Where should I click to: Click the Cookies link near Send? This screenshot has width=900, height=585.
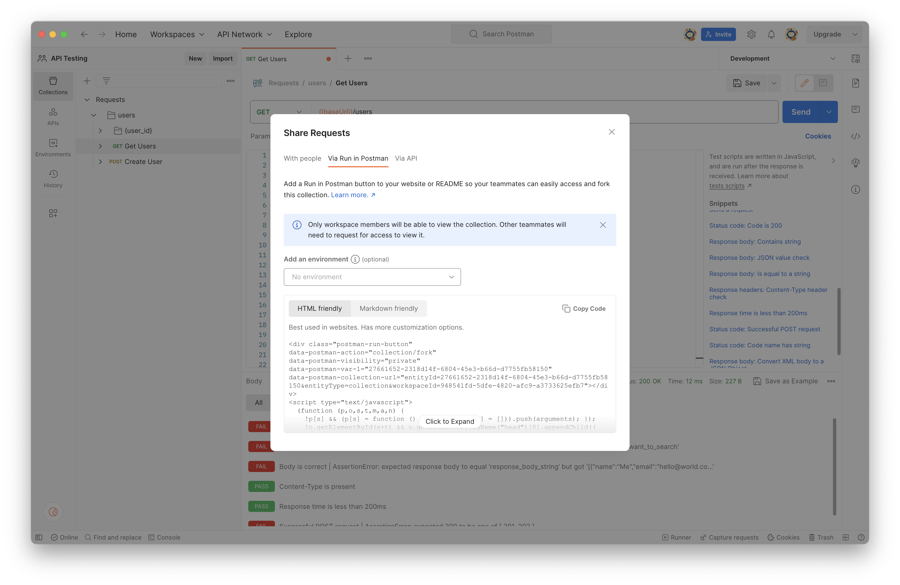(817, 136)
